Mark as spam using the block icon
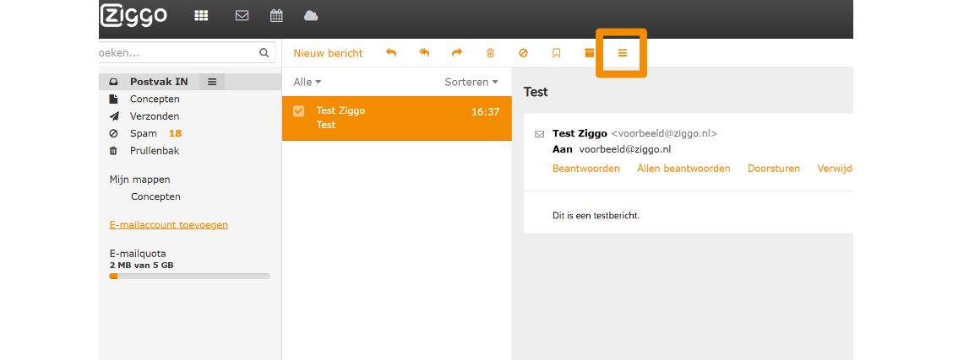 click(x=523, y=53)
